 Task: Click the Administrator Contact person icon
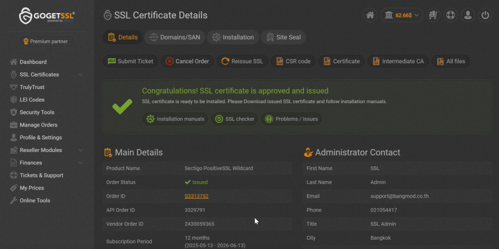(308, 152)
